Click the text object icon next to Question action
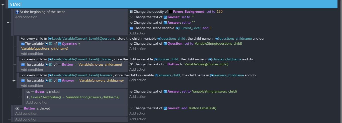 point(165,44)
